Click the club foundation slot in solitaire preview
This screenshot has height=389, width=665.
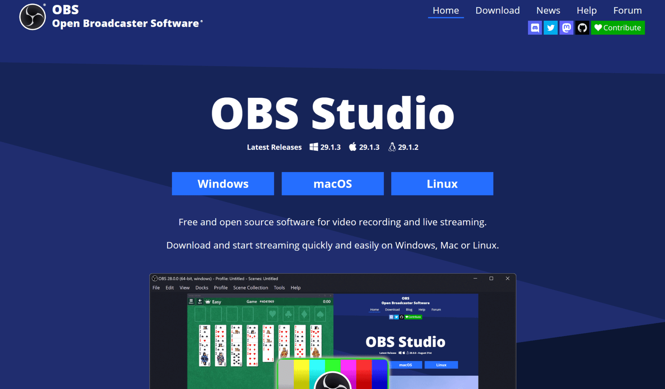(288, 314)
